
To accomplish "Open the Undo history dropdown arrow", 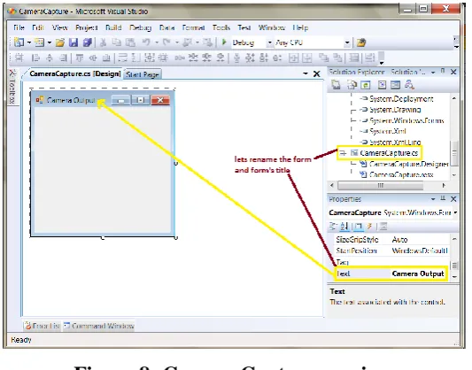I will [x=157, y=42].
